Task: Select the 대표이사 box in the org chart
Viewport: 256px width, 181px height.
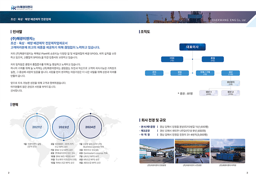Action: coord(192,47)
